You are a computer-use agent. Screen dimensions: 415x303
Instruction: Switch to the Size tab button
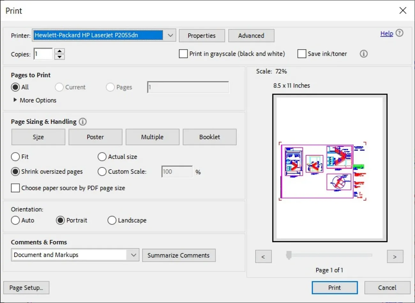pos(38,137)
